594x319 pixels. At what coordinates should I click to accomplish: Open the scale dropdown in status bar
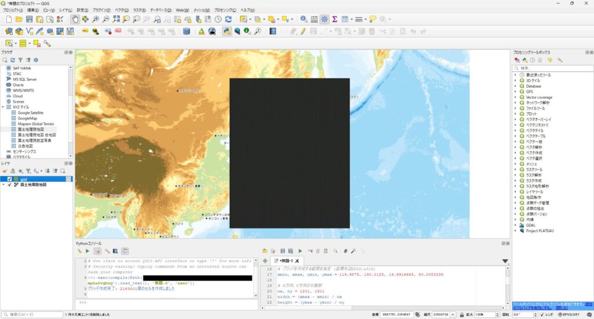452,314
